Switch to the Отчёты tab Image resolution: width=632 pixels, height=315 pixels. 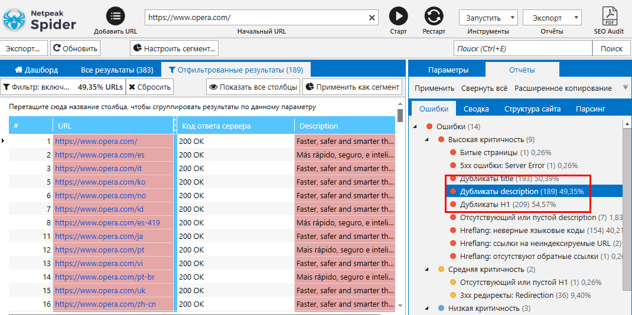[x=522, y=70]
